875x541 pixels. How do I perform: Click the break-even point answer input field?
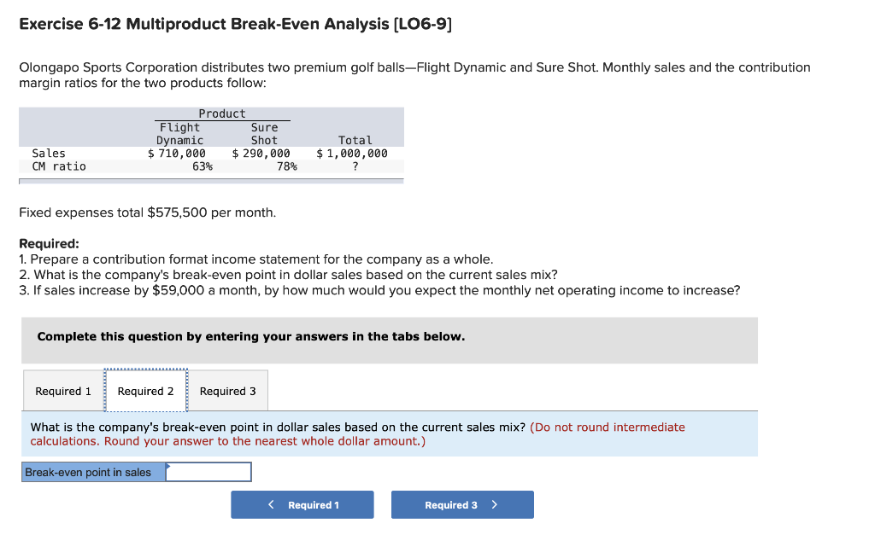tap(208, 471)
